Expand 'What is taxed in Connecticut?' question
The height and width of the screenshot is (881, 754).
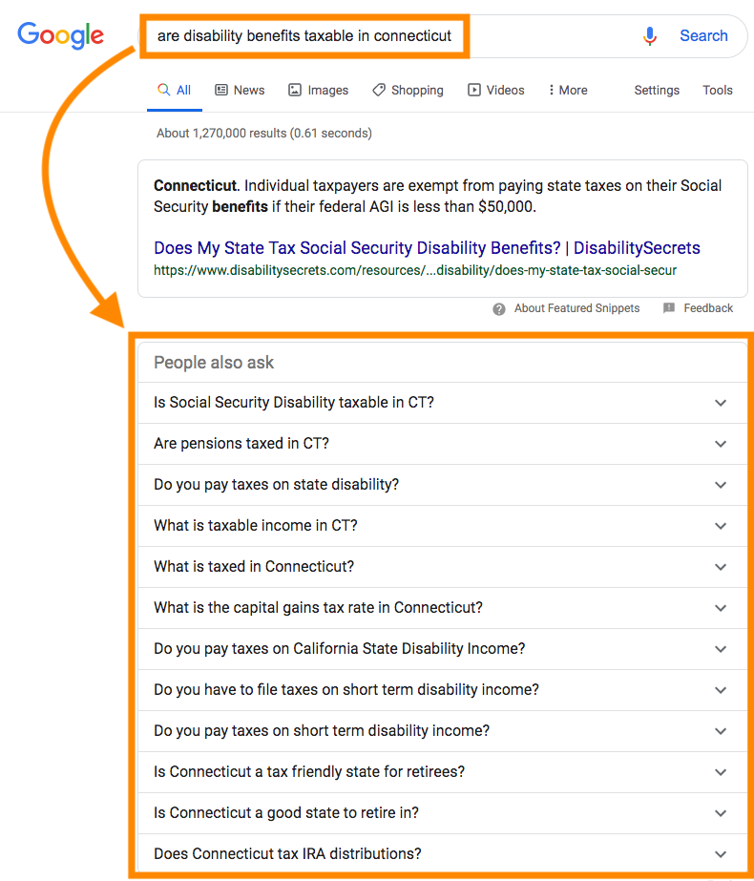pyautogui.click(x=442, y=567)
